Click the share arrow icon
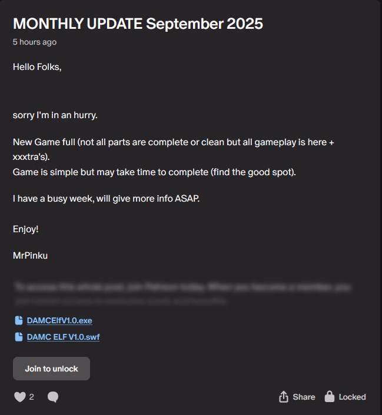The height and width of the screenshot is (415, 382). (284, 397)
